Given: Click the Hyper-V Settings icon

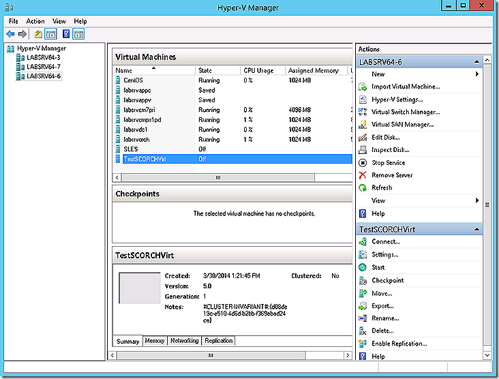Looking at the screenshot, I should point(363,100).
